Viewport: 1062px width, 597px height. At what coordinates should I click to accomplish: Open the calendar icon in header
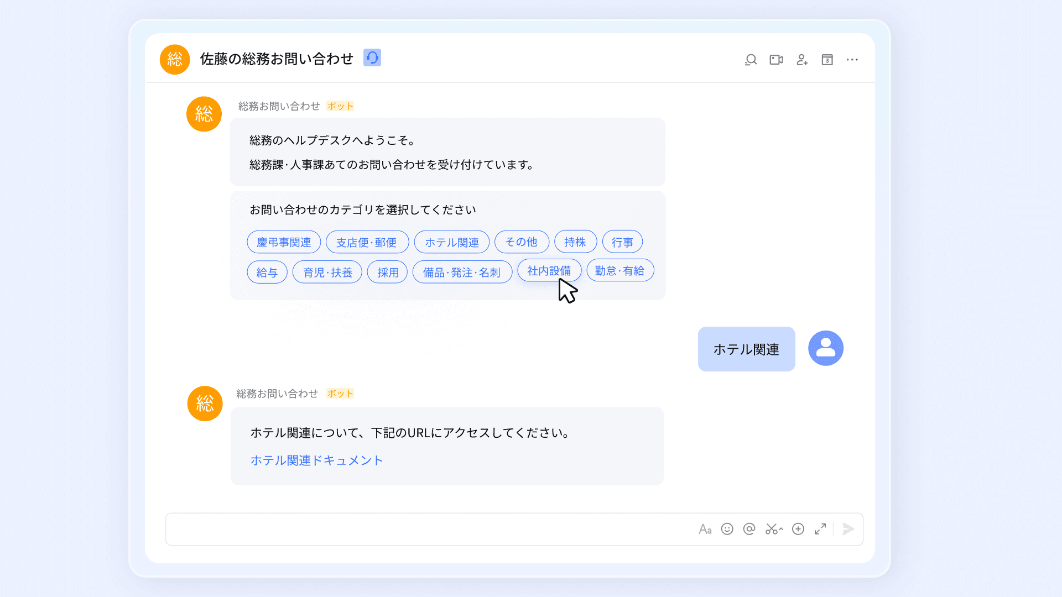point(827,60)
